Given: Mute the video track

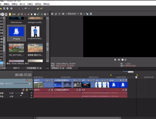Looking at the screenshot, I should (x=27, y=80).
